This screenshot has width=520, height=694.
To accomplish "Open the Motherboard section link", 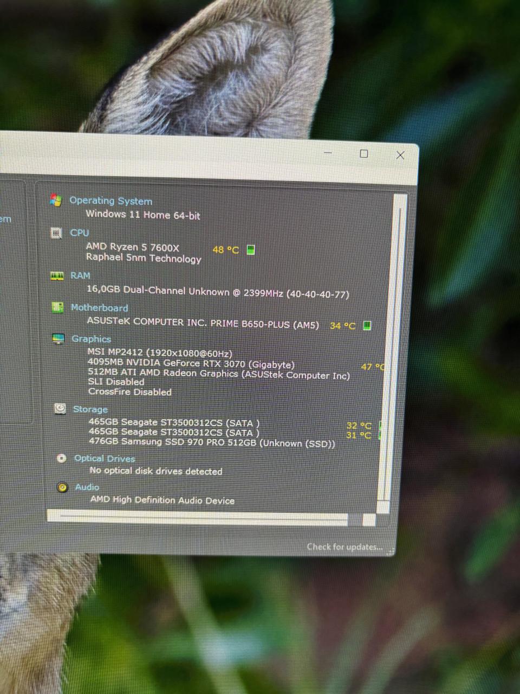I will pos(99,307).
